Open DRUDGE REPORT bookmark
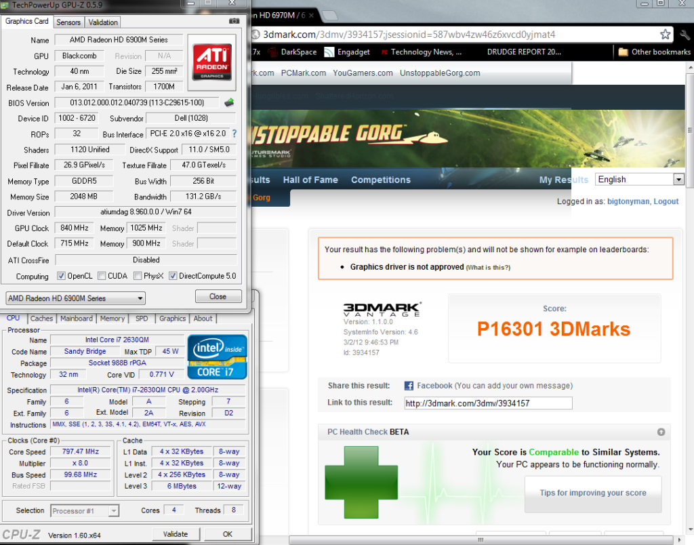 click(524, 52)
